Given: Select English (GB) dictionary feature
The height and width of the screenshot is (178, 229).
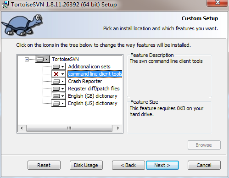Looking at the screenshot, I should (x=93, y=96).
